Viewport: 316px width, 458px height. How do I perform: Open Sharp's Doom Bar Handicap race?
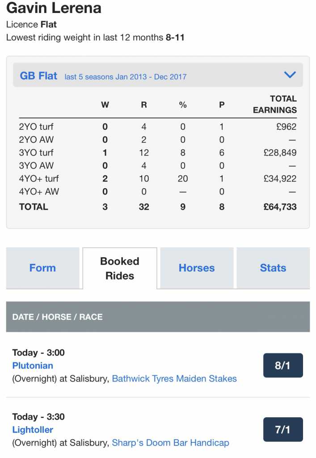[170, 443]
